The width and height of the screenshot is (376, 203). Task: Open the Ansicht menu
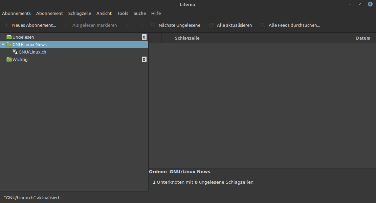tap(104, 14)
